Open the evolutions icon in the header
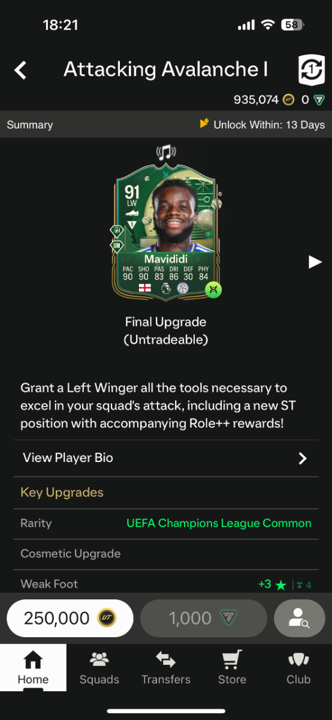 coord(311,70)
